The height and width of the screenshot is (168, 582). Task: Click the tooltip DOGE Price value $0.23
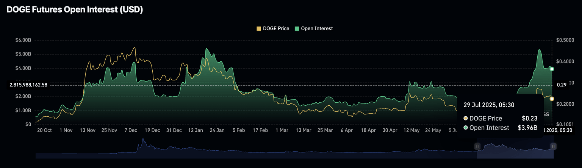(x=529, y=118)
